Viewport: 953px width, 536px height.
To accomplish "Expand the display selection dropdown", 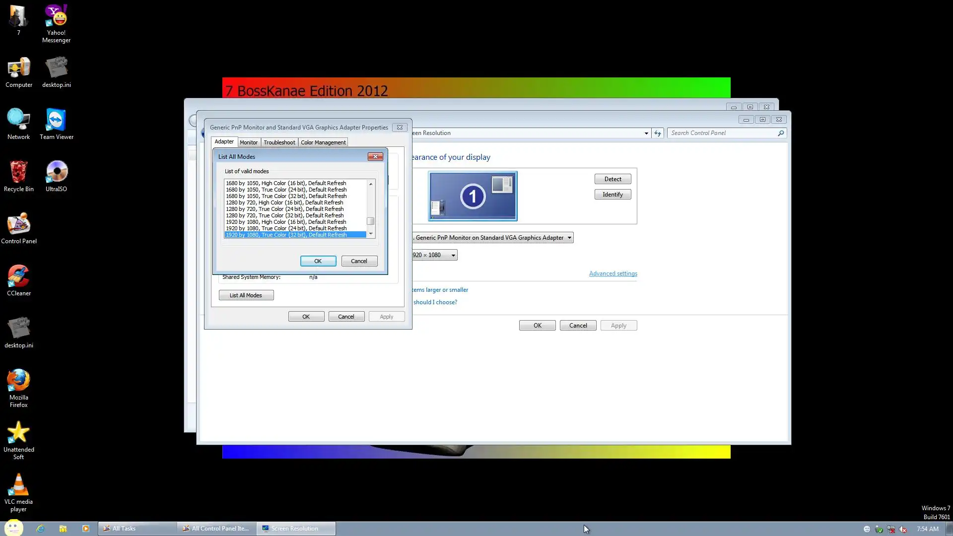I will tap(569, 238).
